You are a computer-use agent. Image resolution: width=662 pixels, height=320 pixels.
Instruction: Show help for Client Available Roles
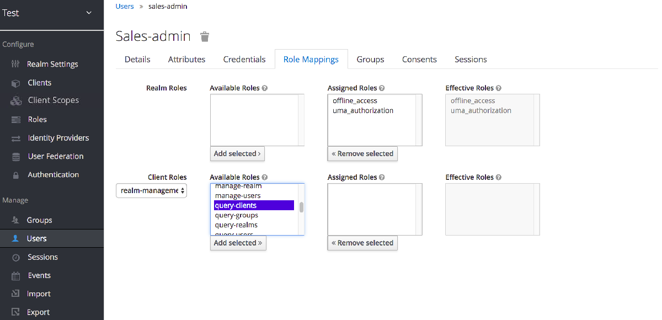pos(265,178)
